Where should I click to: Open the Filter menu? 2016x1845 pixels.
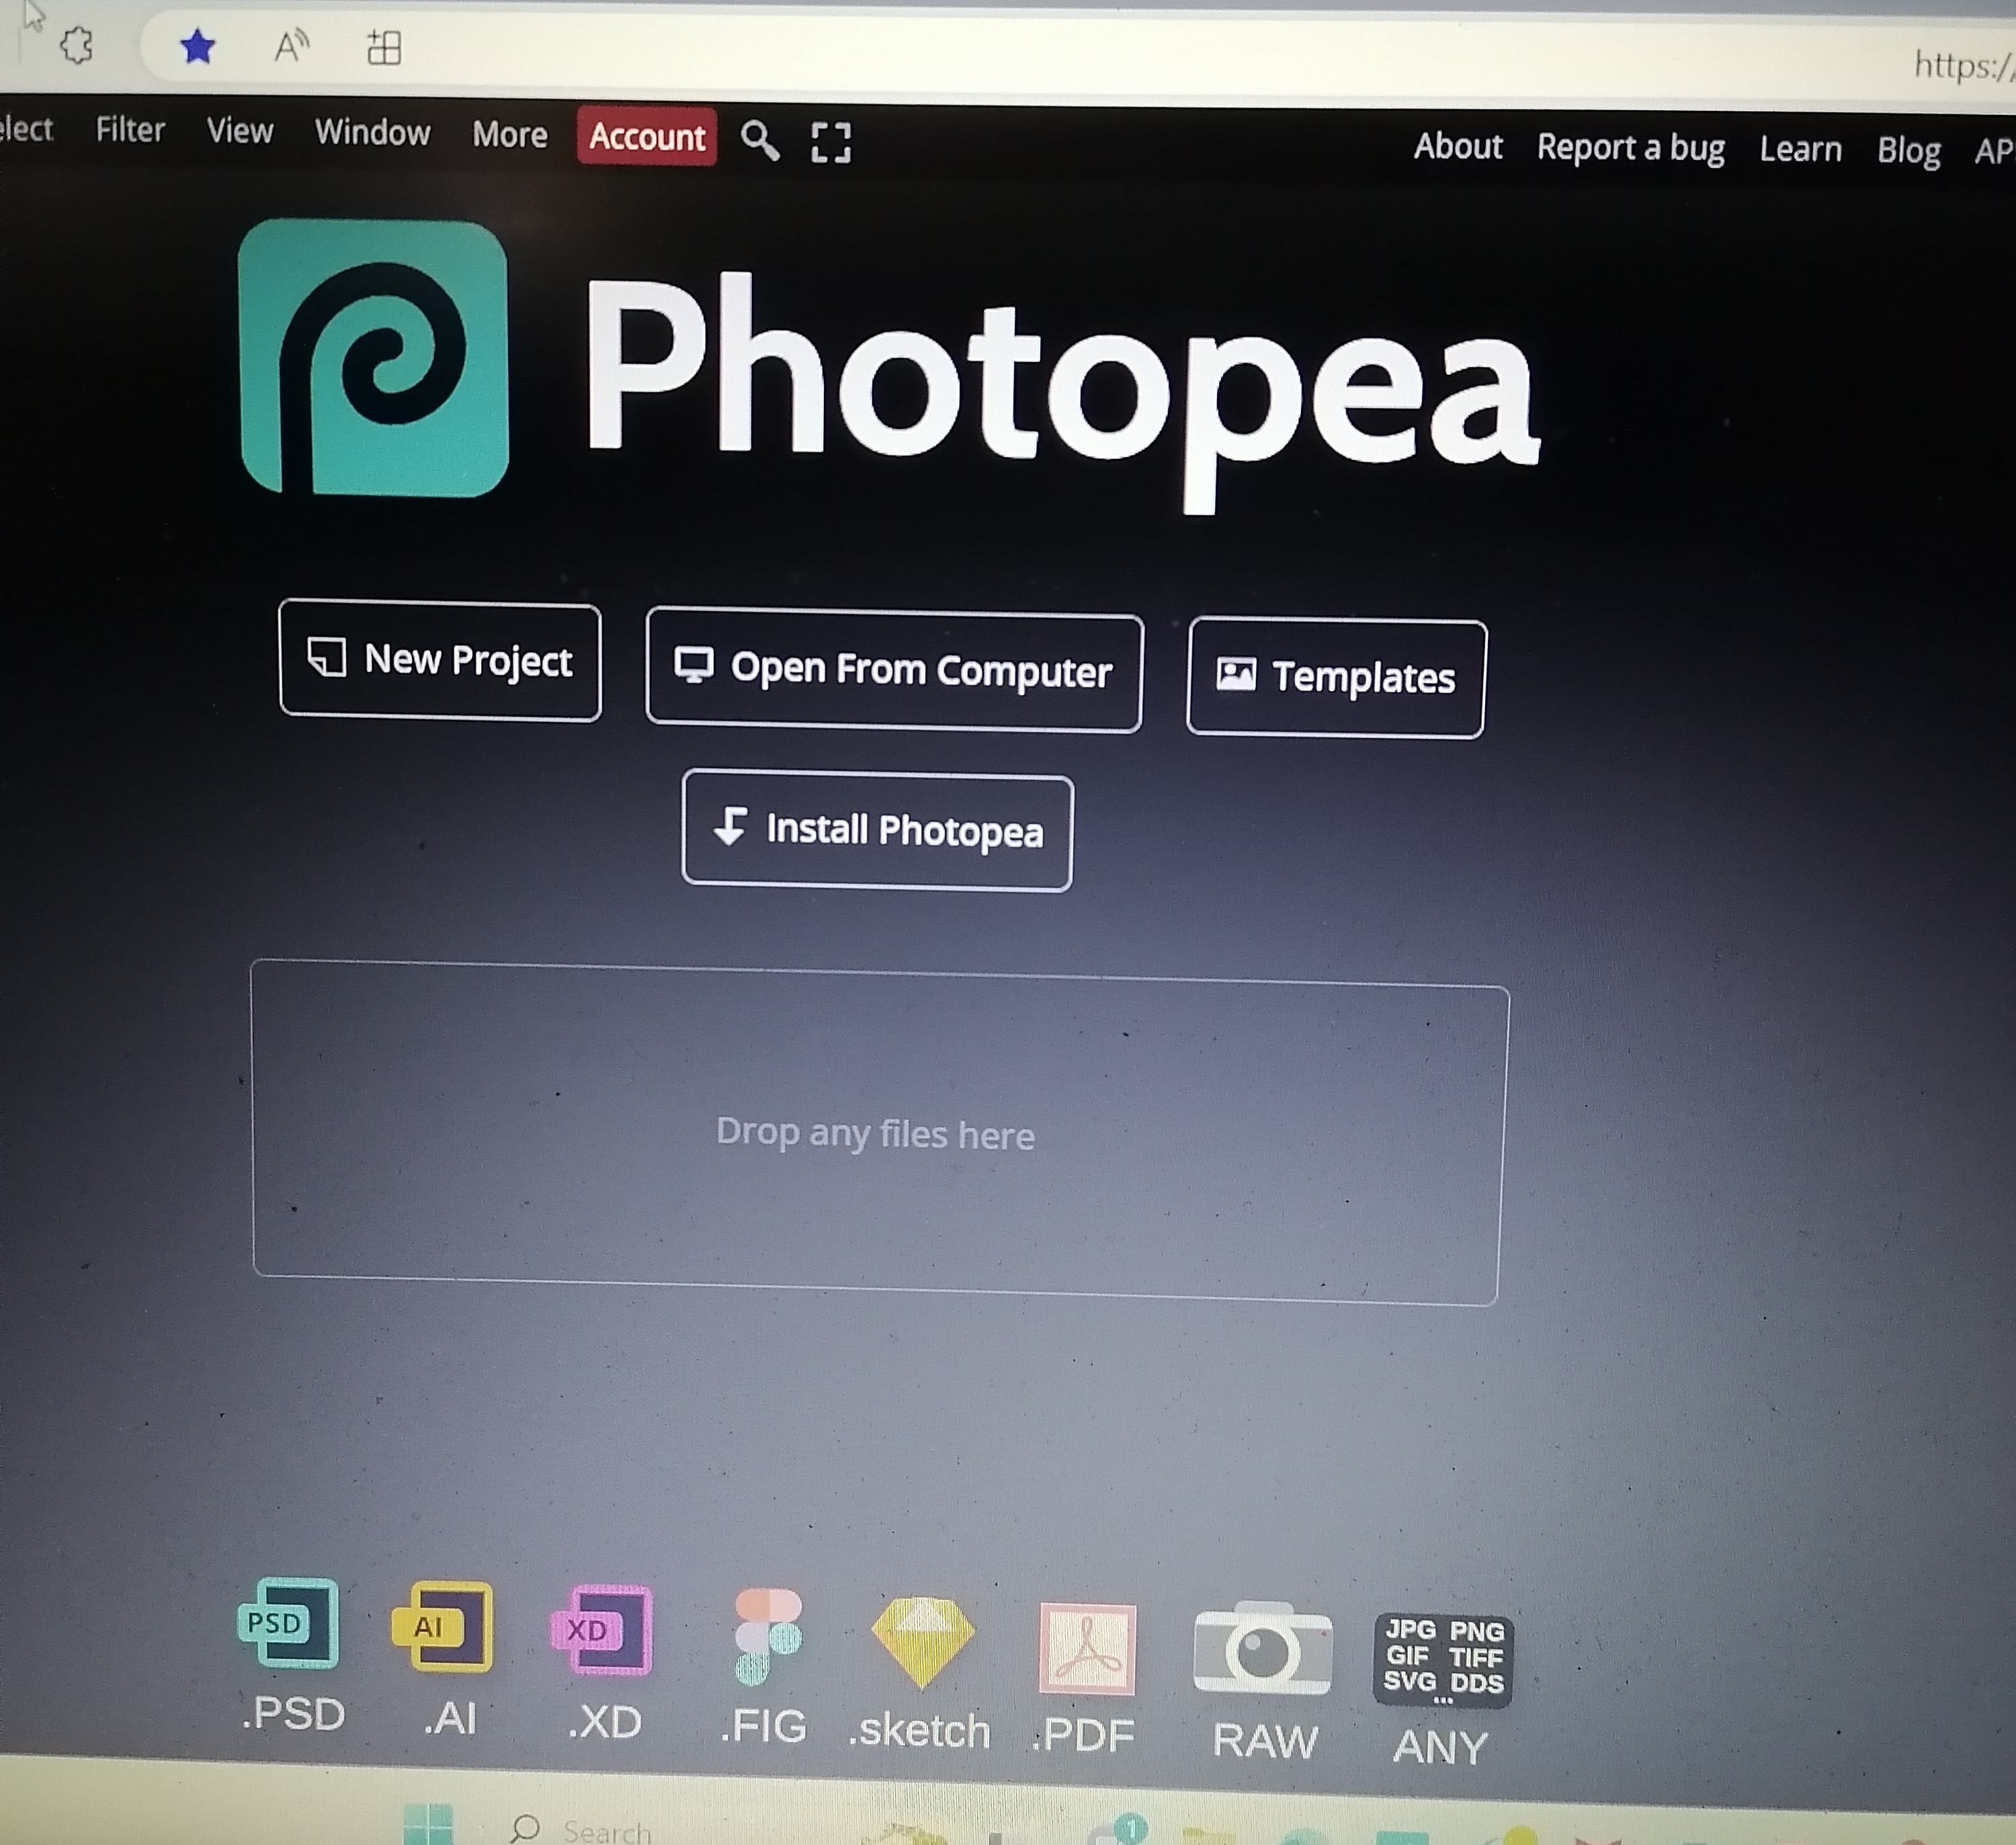130,130
